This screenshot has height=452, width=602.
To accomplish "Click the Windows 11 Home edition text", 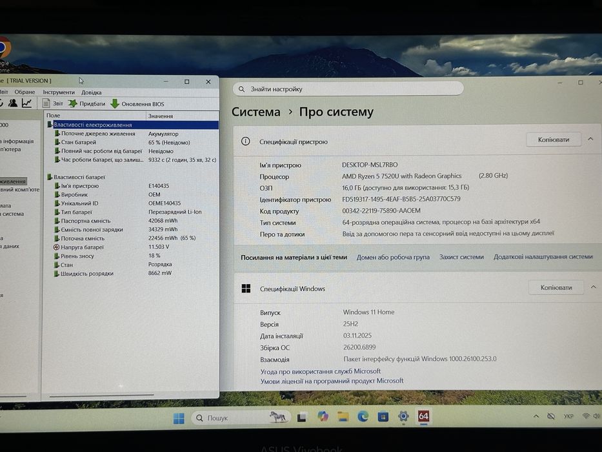I will (368, 312).
